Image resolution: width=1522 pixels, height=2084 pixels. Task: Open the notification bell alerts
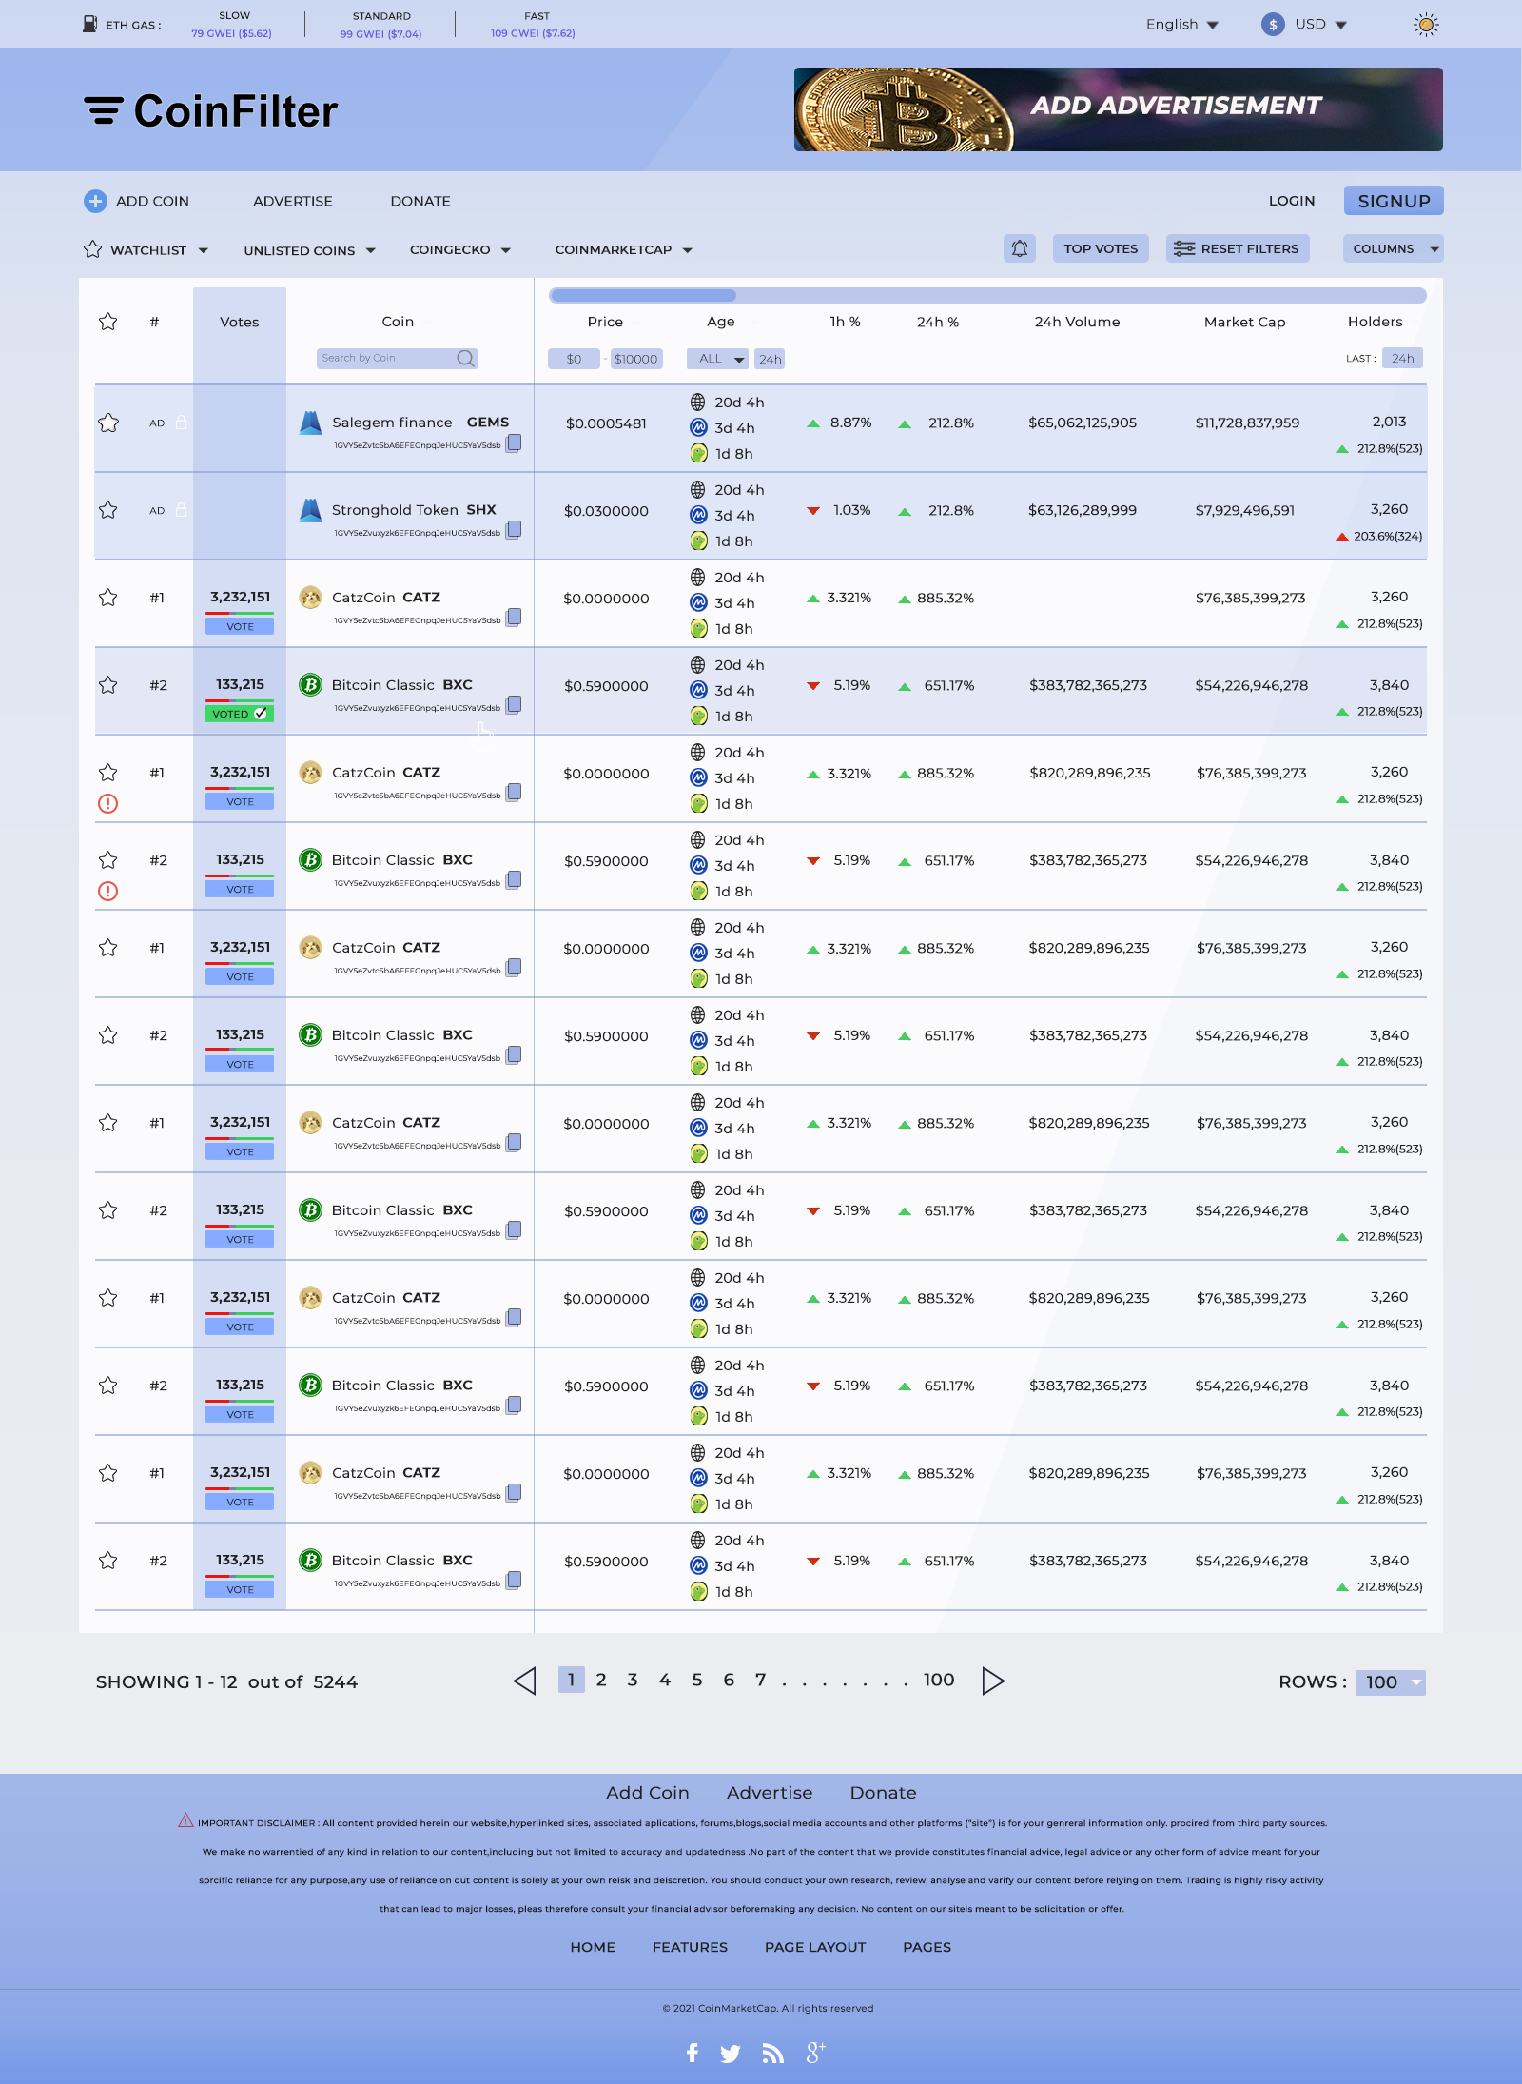point(1019,248)
